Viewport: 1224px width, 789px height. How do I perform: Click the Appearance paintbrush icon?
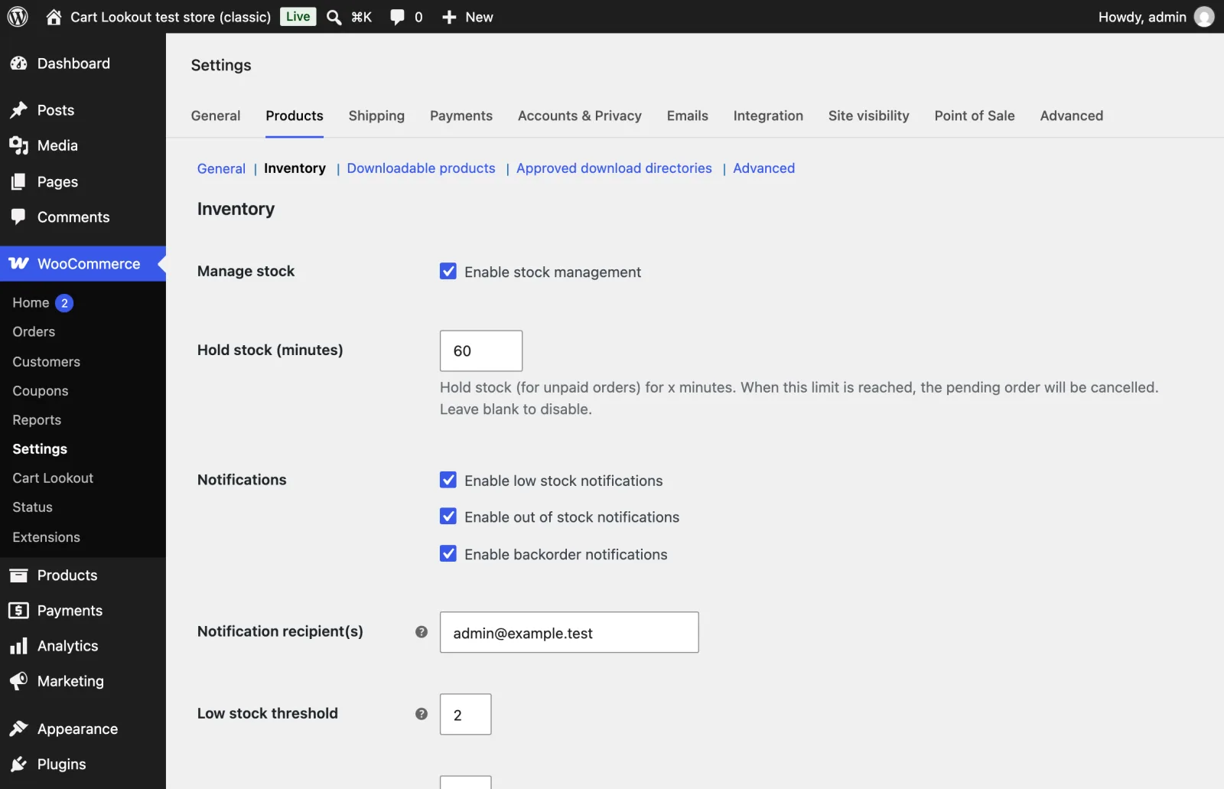click(x=19, y=729)
